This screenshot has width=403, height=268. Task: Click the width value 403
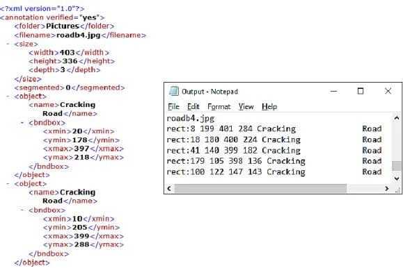click(x=67, y=53)
